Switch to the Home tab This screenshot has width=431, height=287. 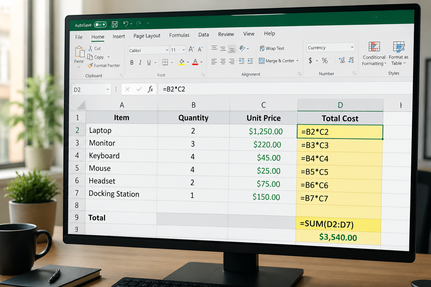coord(98,37)
